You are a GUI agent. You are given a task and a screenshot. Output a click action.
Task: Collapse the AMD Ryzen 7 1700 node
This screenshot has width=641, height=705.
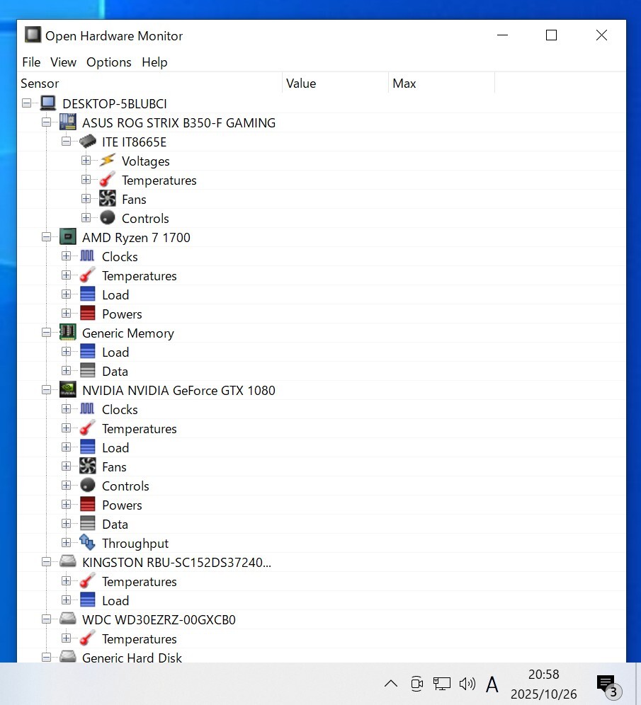pyautogui.click(x=46, y=237)
